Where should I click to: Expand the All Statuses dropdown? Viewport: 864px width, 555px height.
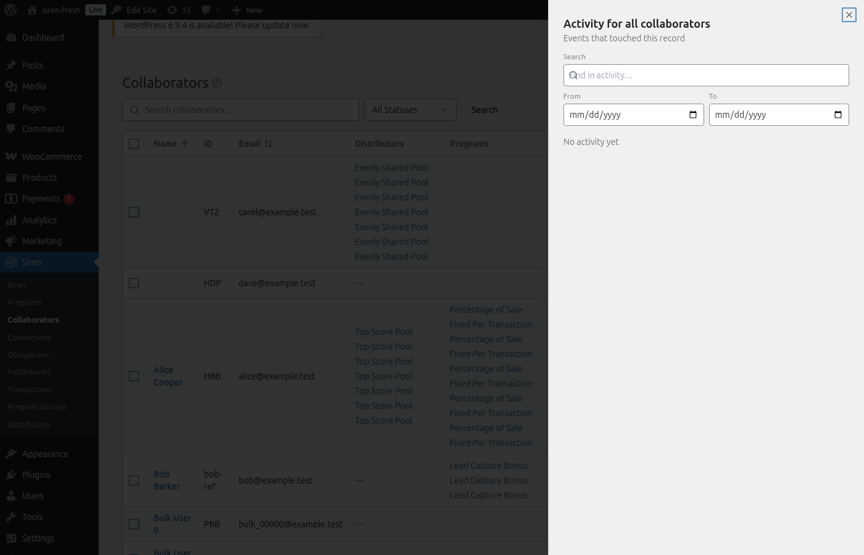pos(410,110)
